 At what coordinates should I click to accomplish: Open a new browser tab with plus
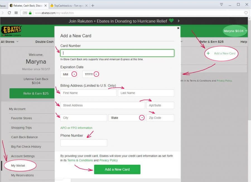93,6
